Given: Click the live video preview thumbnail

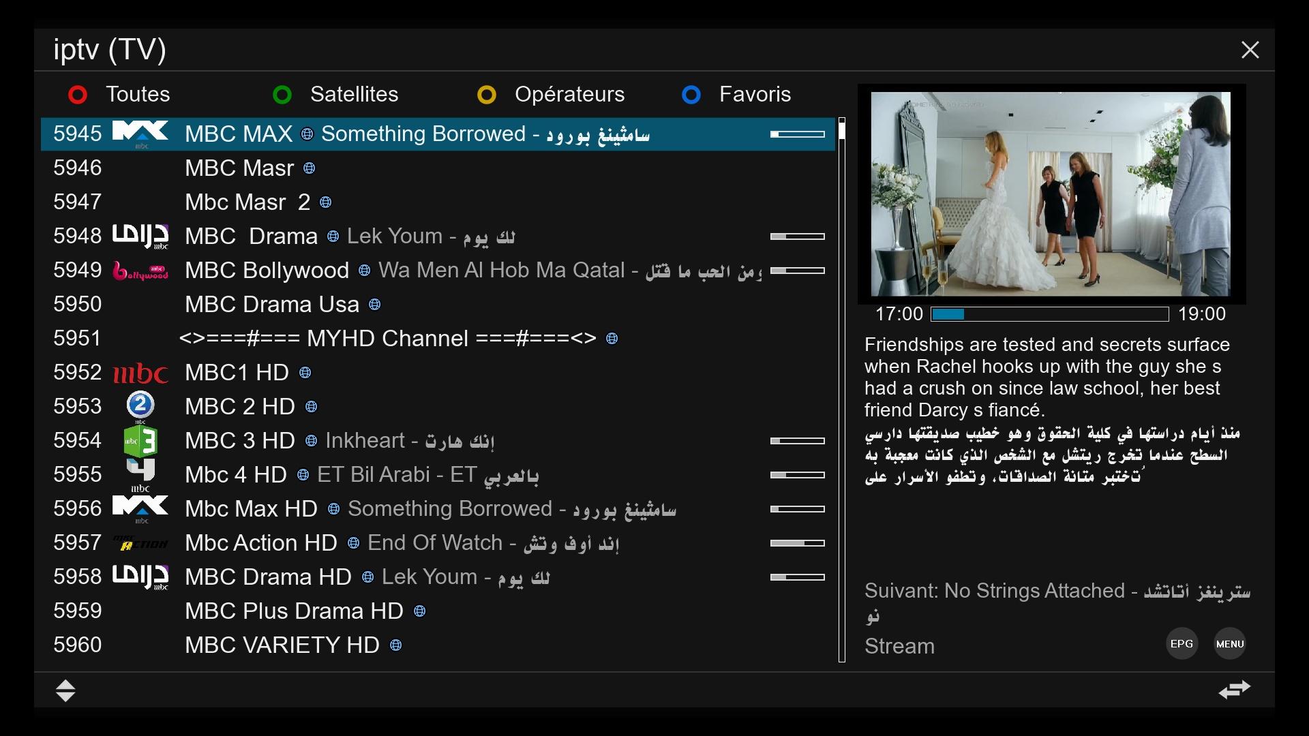Looking at the screenshot, I should point(1051,194).
